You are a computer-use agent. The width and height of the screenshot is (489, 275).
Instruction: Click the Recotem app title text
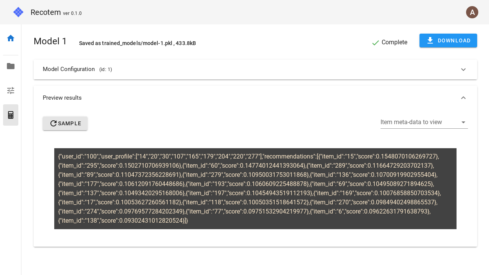click(x=45, y=12)
